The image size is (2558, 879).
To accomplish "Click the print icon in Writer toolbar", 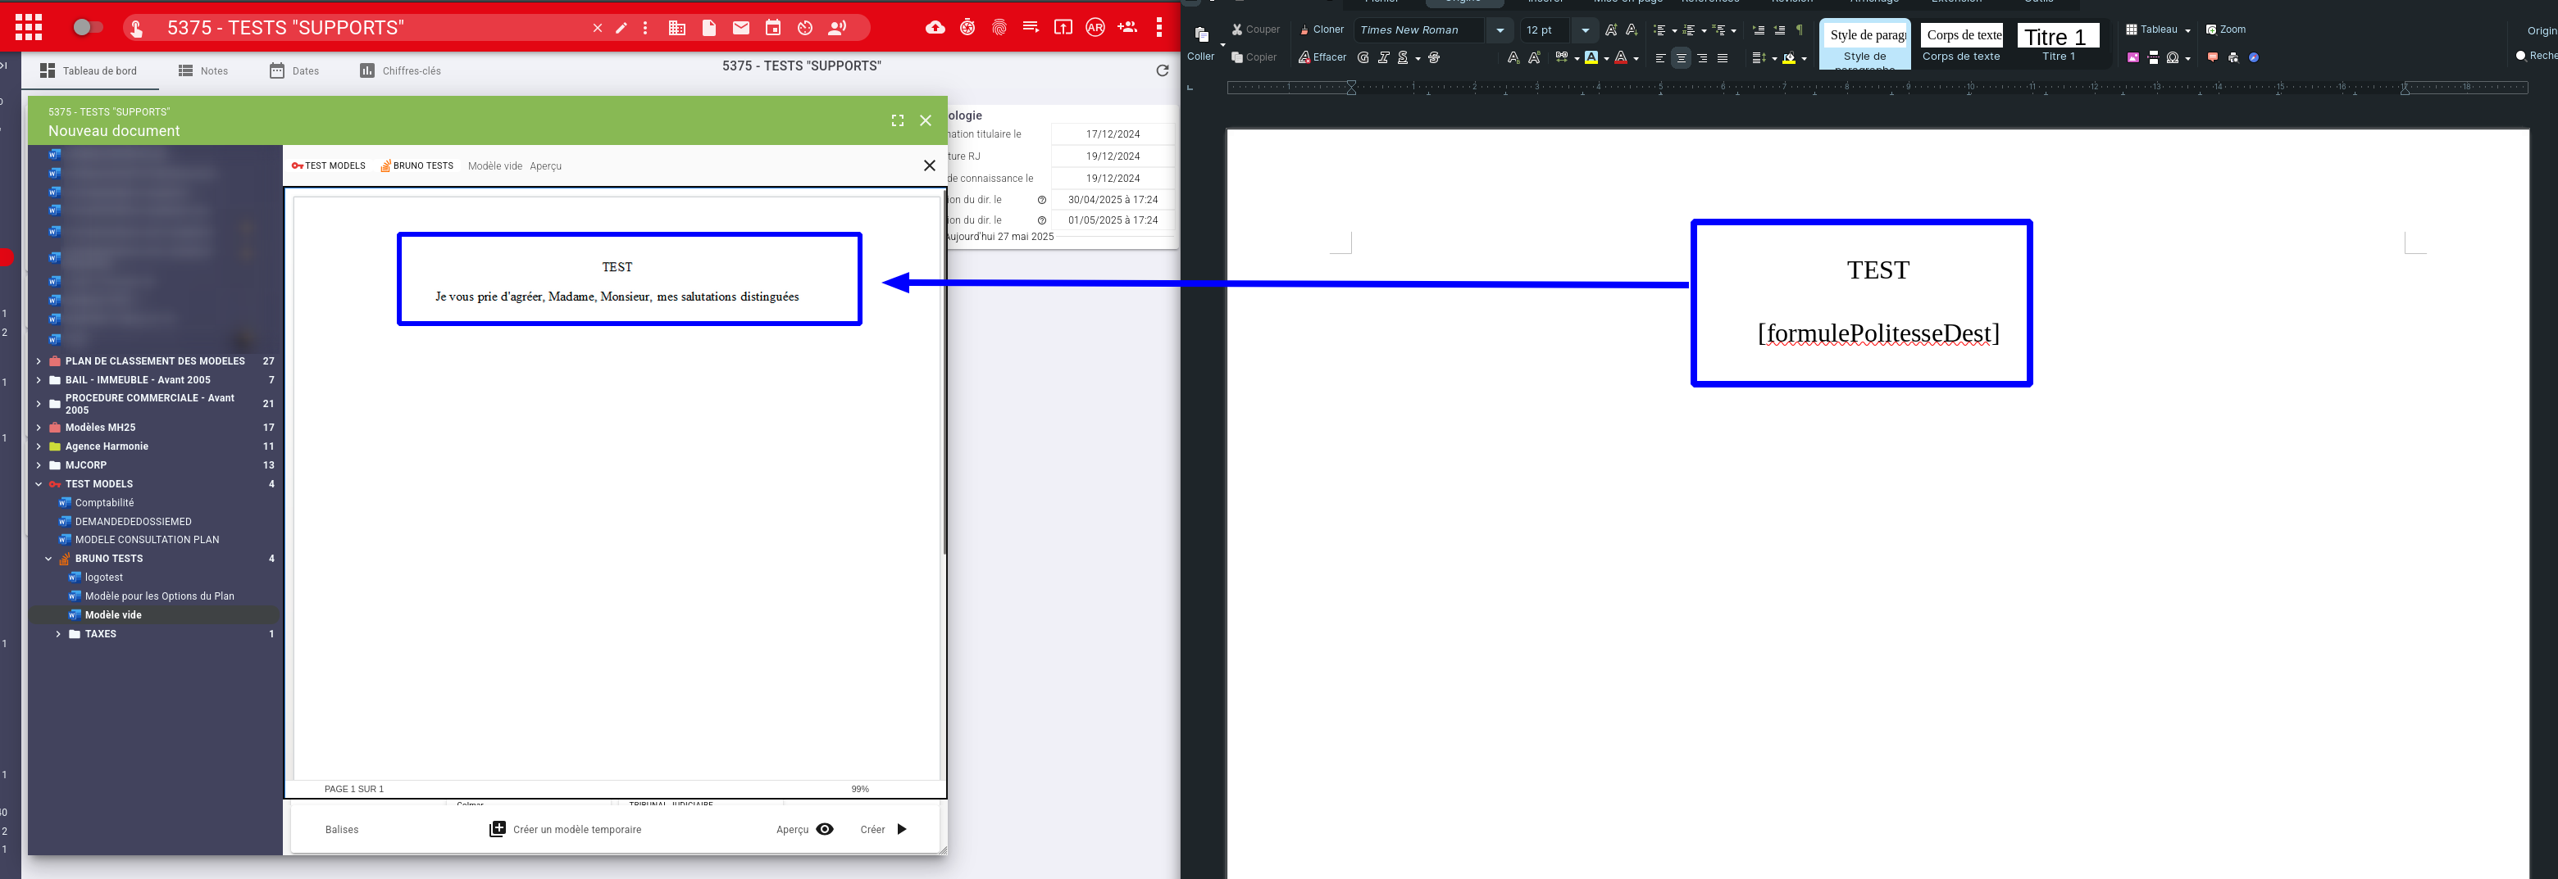I will point(2233,57).
